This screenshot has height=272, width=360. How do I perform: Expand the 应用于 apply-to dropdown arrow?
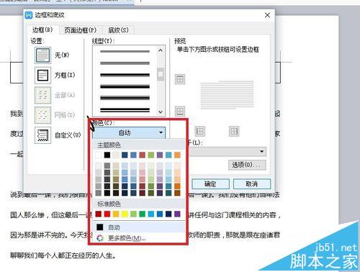261,152
